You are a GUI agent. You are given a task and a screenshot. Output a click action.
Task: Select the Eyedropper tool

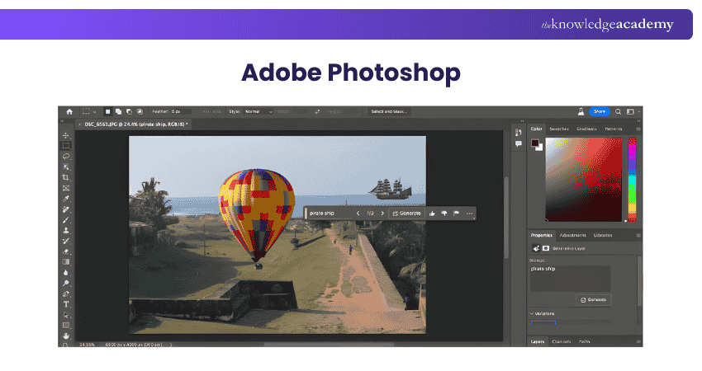[x=66, y=199]
